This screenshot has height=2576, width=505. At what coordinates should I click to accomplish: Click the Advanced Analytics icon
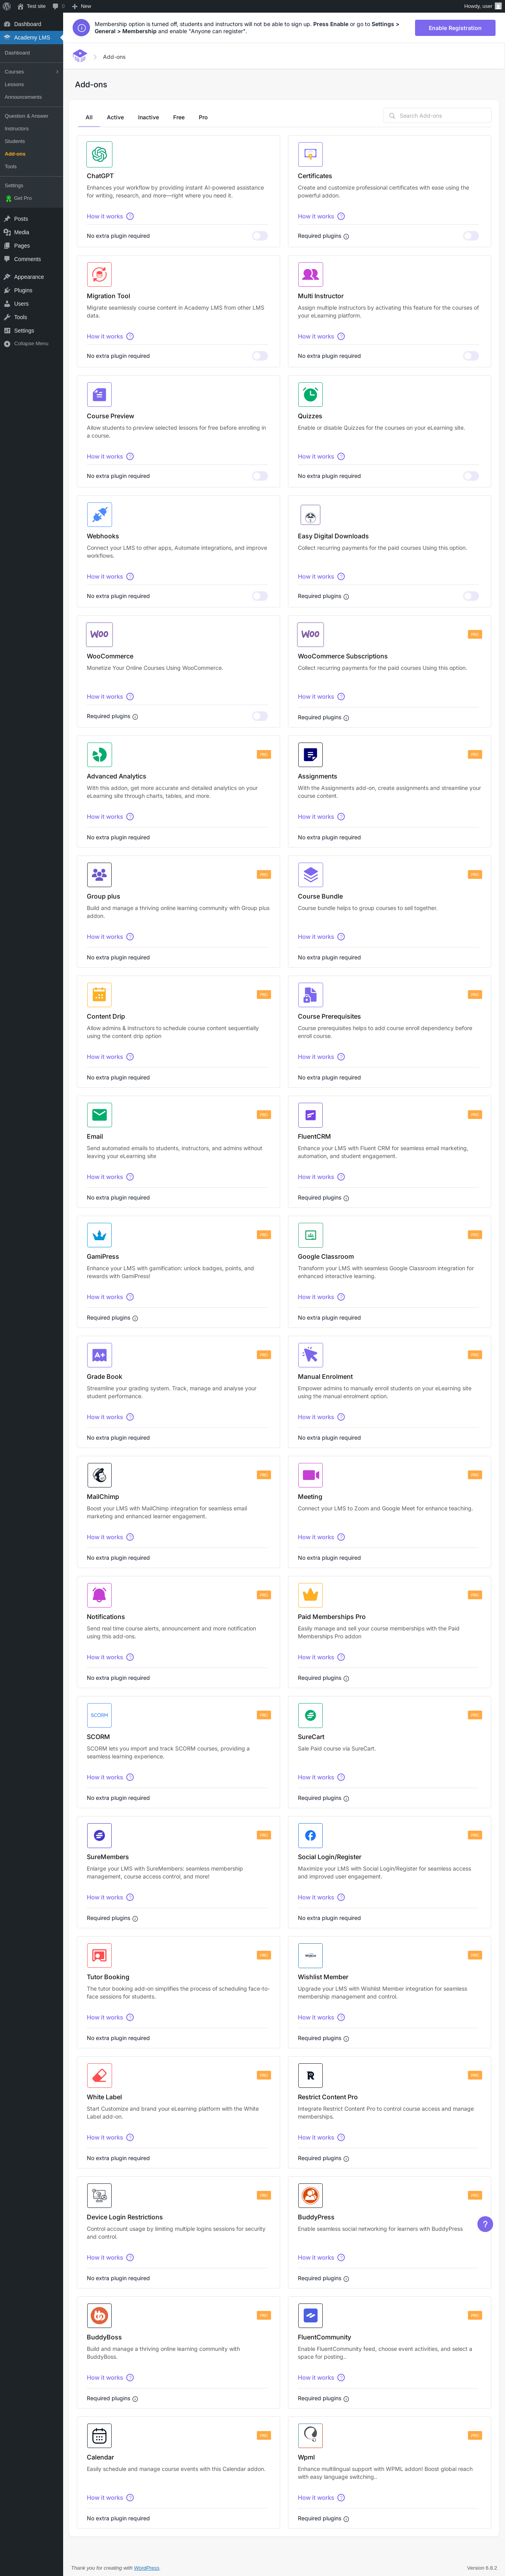click(99, 755)
